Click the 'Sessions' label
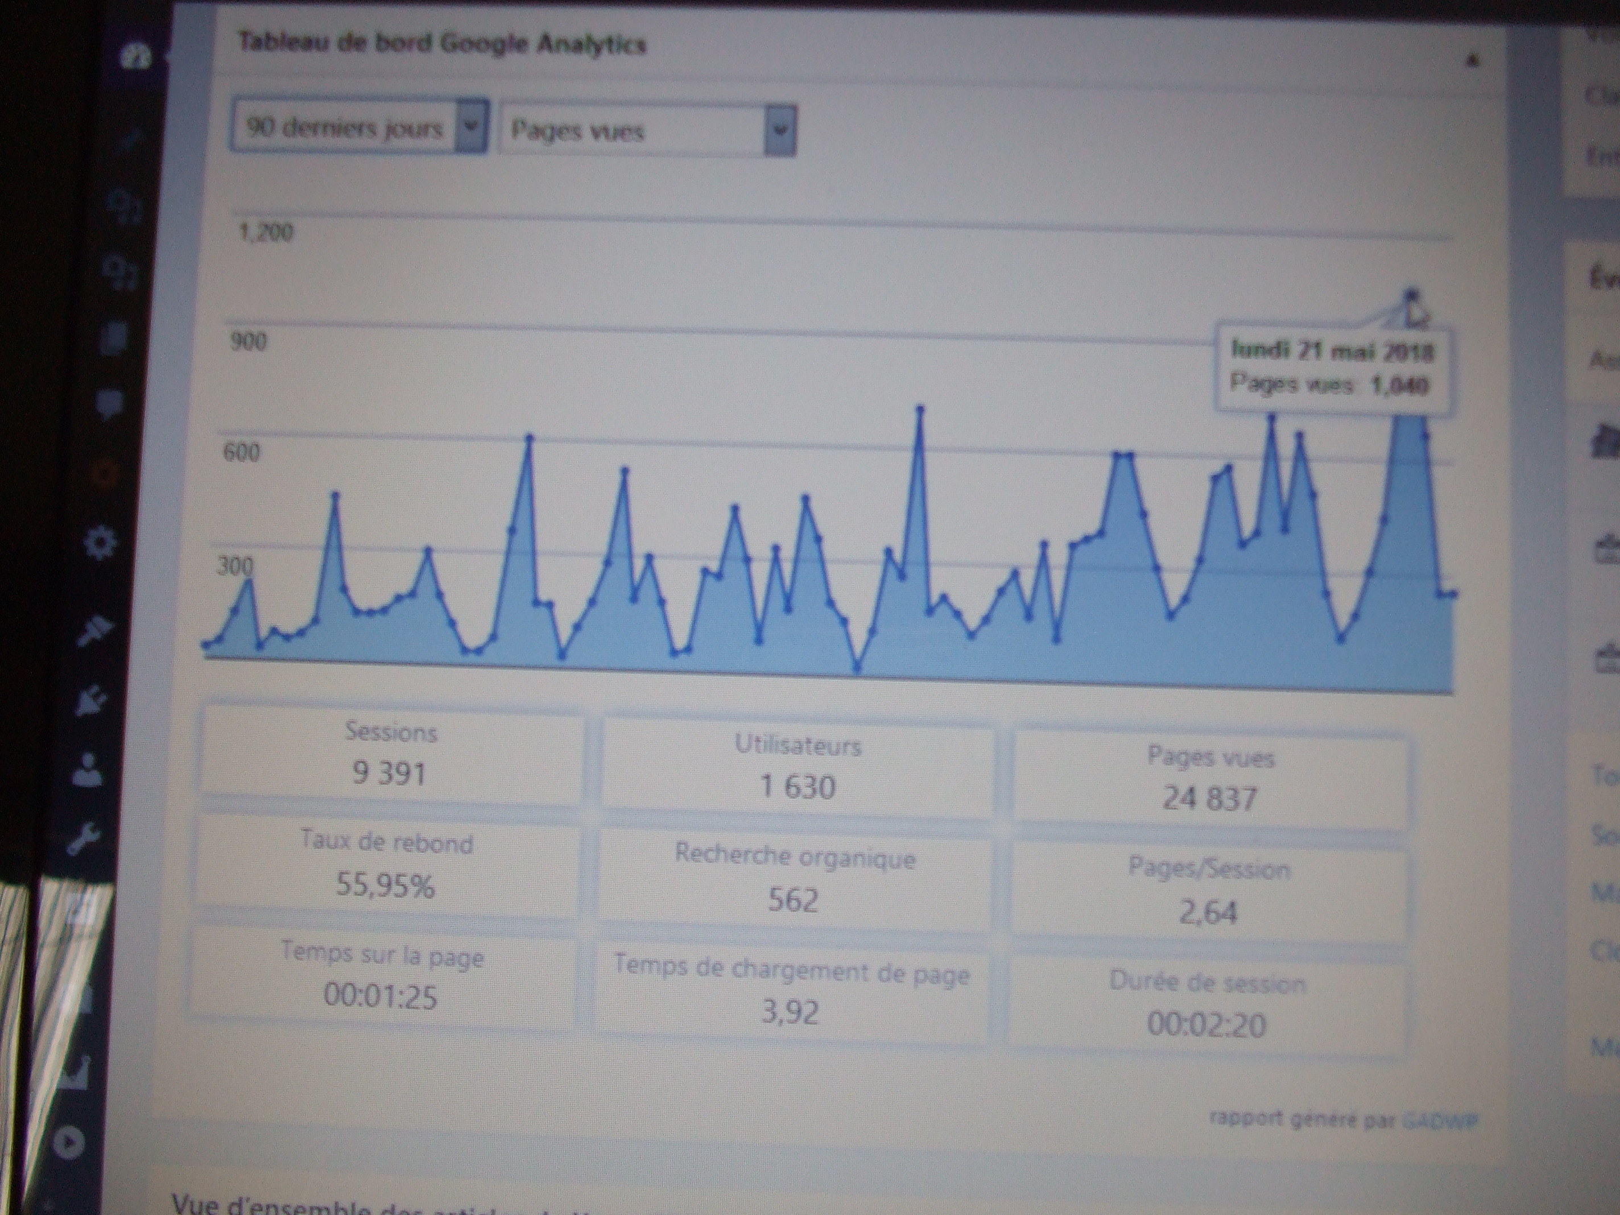Image resolution: width=1620 pixels, height=1215 pixels. click(x=391, y=733)
